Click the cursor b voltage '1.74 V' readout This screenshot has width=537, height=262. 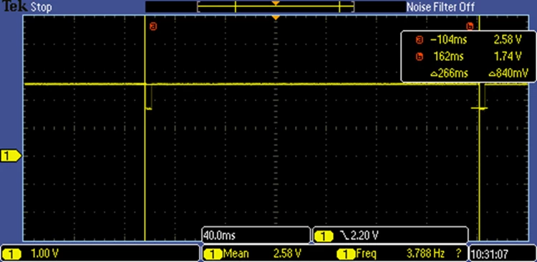[x=508, y=57]
